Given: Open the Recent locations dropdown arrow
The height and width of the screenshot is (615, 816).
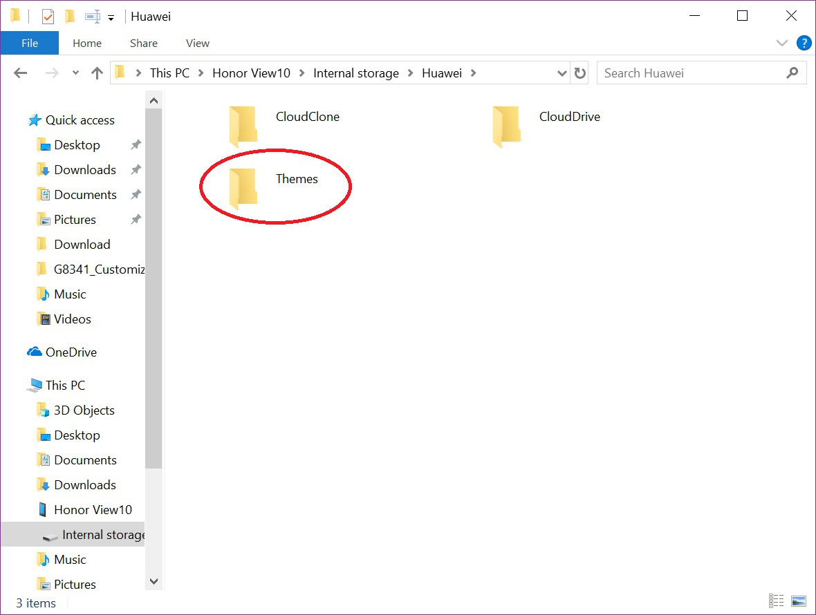Looking at the screenshot, I should (x=75, y=73).
